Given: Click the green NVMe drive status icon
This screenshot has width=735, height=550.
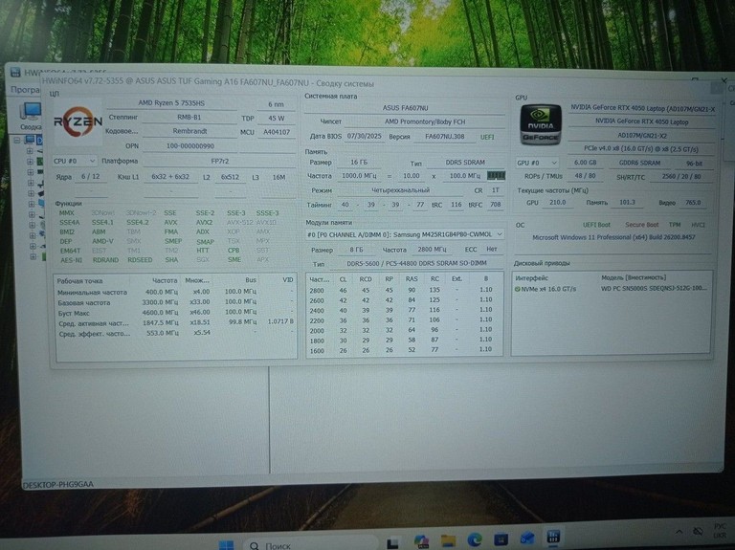Looking at the screenshot, I should click(x=517, y=289).
